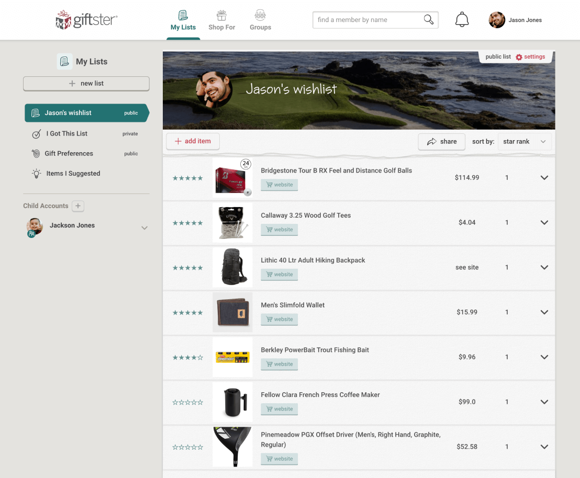
Task: Open the My Lists tab
Action: (183, 21)
